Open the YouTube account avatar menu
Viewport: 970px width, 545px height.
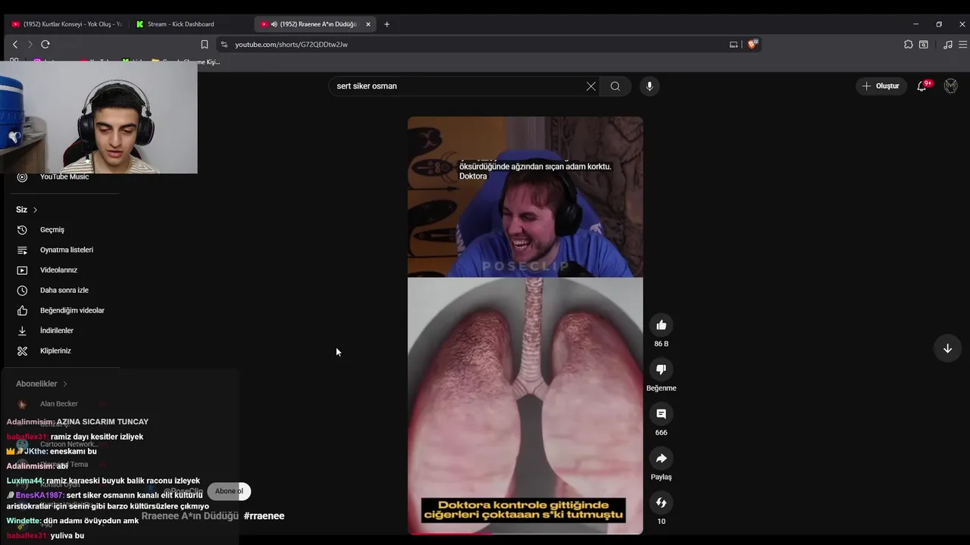point(951,86)
